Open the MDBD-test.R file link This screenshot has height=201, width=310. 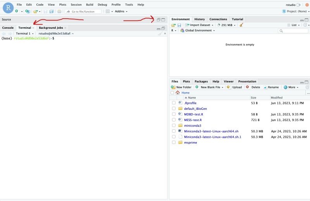pyautogui.click(x=193, y=114)
